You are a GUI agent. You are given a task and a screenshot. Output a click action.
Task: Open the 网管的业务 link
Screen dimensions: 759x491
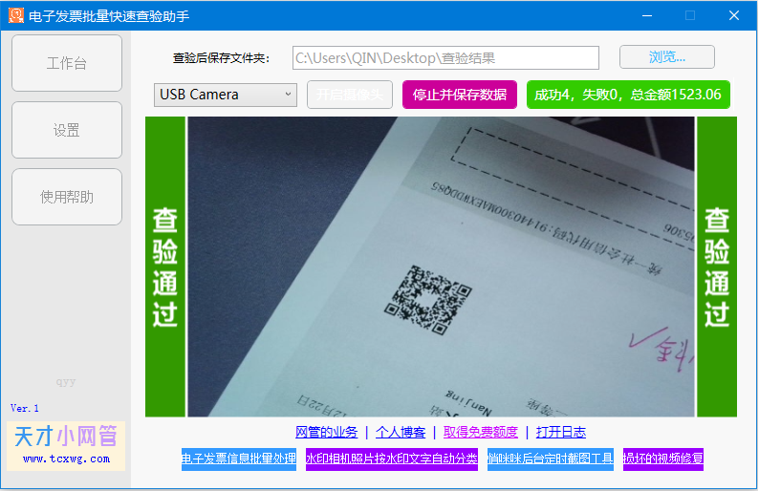coord(326,432)
